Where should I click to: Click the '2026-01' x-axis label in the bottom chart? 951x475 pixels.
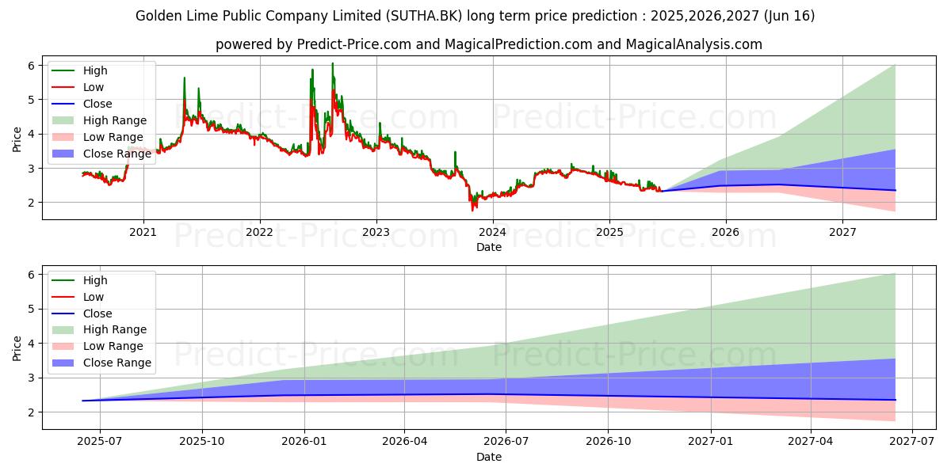[304, 442]
